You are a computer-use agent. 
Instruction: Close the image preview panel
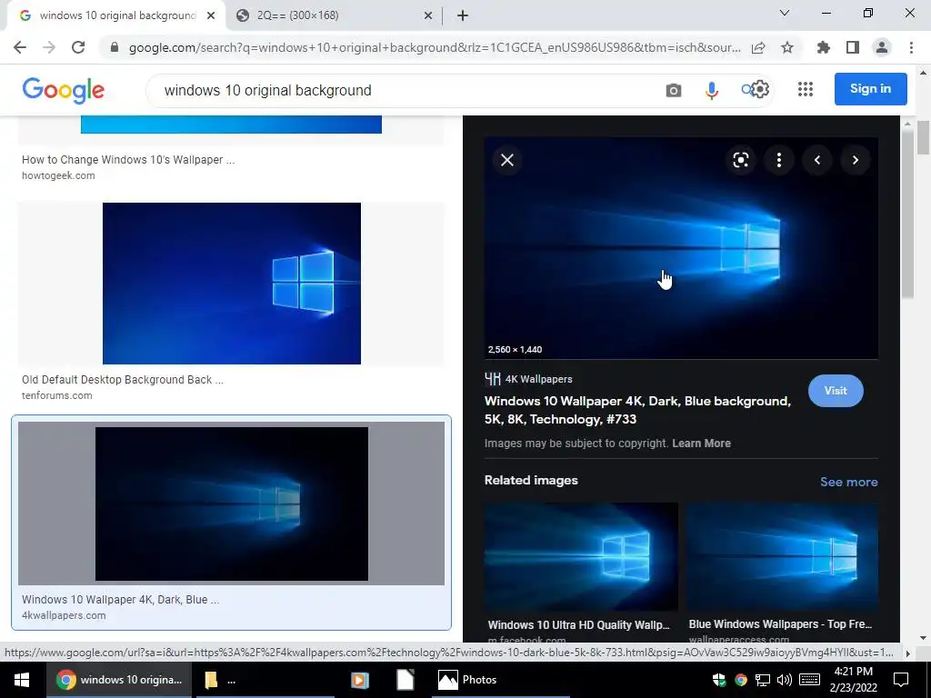tap(507, 160)
